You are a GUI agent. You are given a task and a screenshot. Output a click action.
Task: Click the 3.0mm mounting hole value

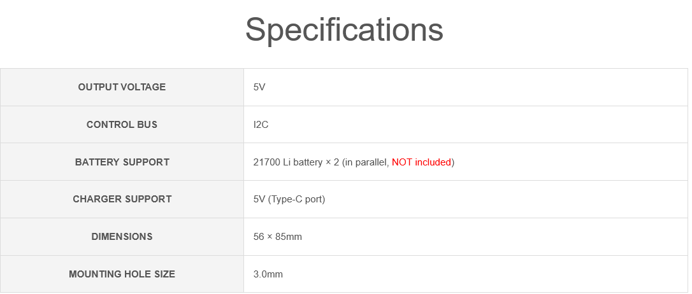[268, 274]
